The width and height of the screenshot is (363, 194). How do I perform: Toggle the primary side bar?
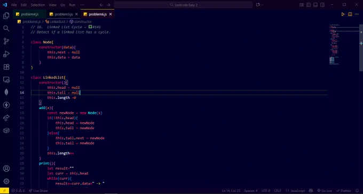(x=309, y=5)
